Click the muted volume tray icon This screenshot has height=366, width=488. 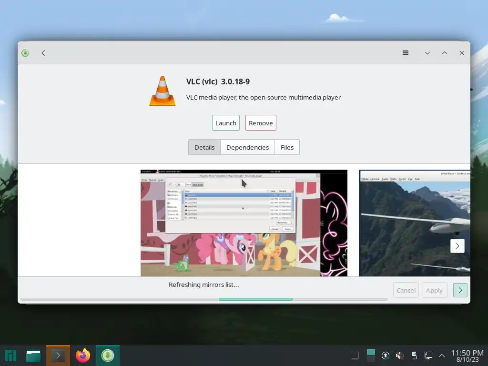point(400,356)
